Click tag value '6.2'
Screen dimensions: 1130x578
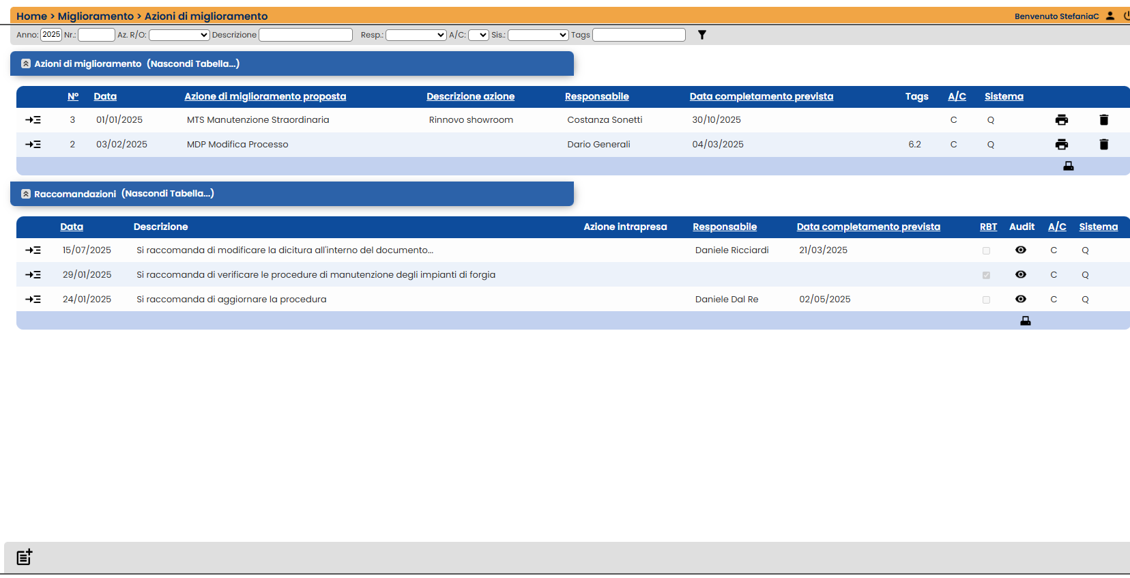[914, 145]
